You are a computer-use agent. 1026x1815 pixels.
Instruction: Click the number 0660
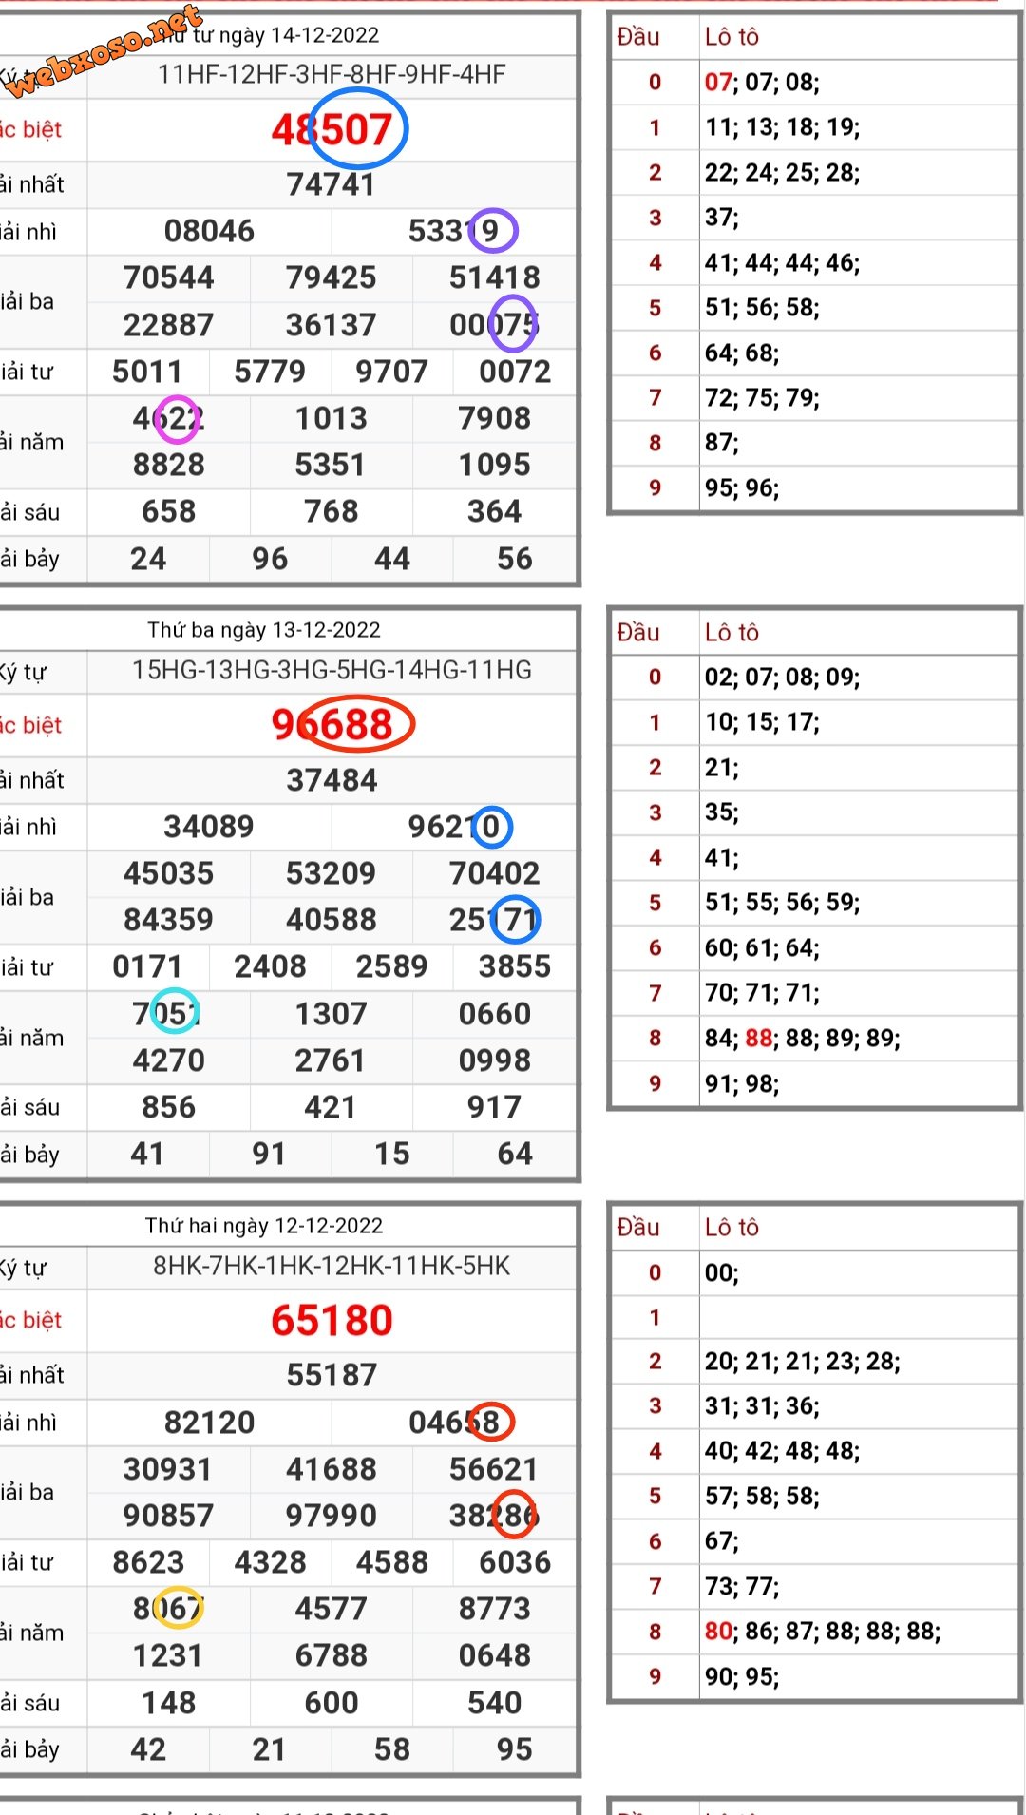pos(495,1014)
